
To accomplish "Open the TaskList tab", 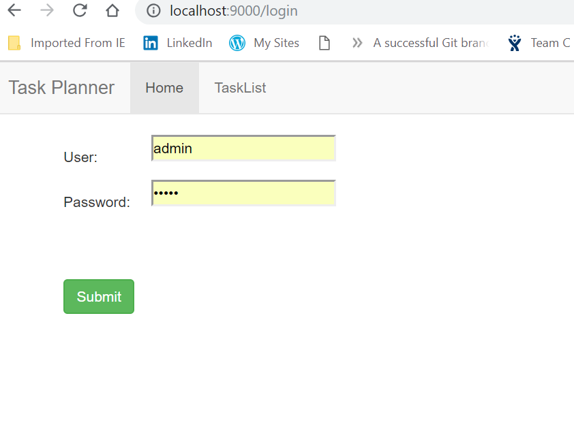I will coord(240,88).
